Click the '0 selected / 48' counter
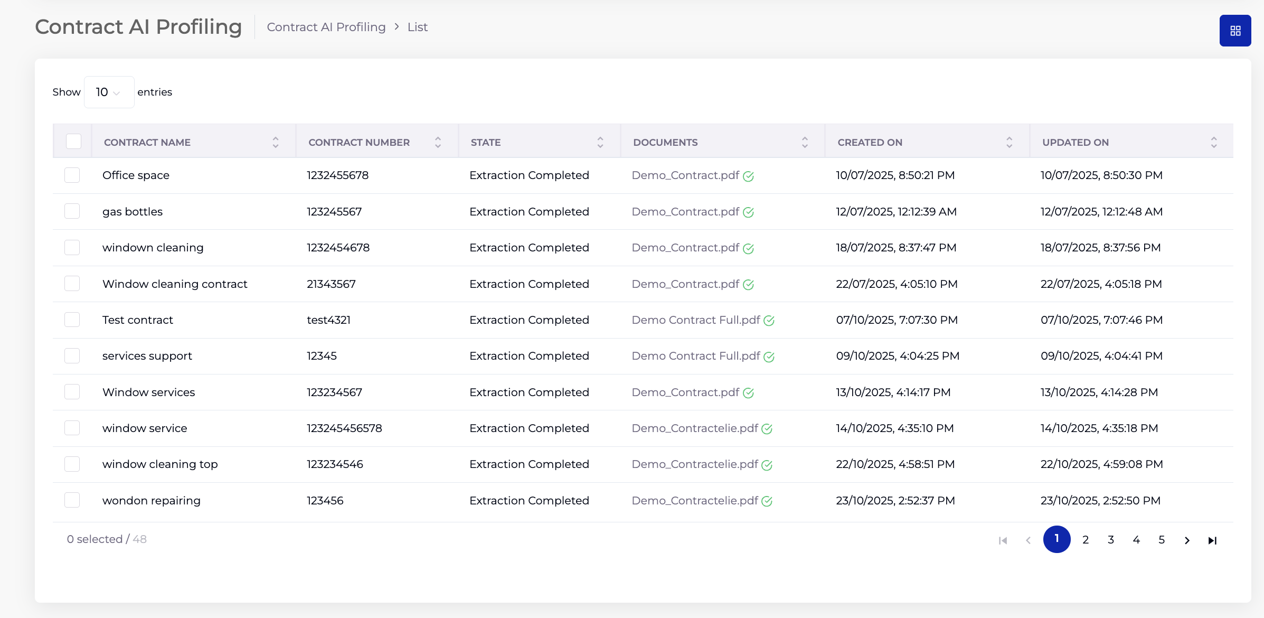This screenshot has height=618, width=1264. tap(107, 539)
